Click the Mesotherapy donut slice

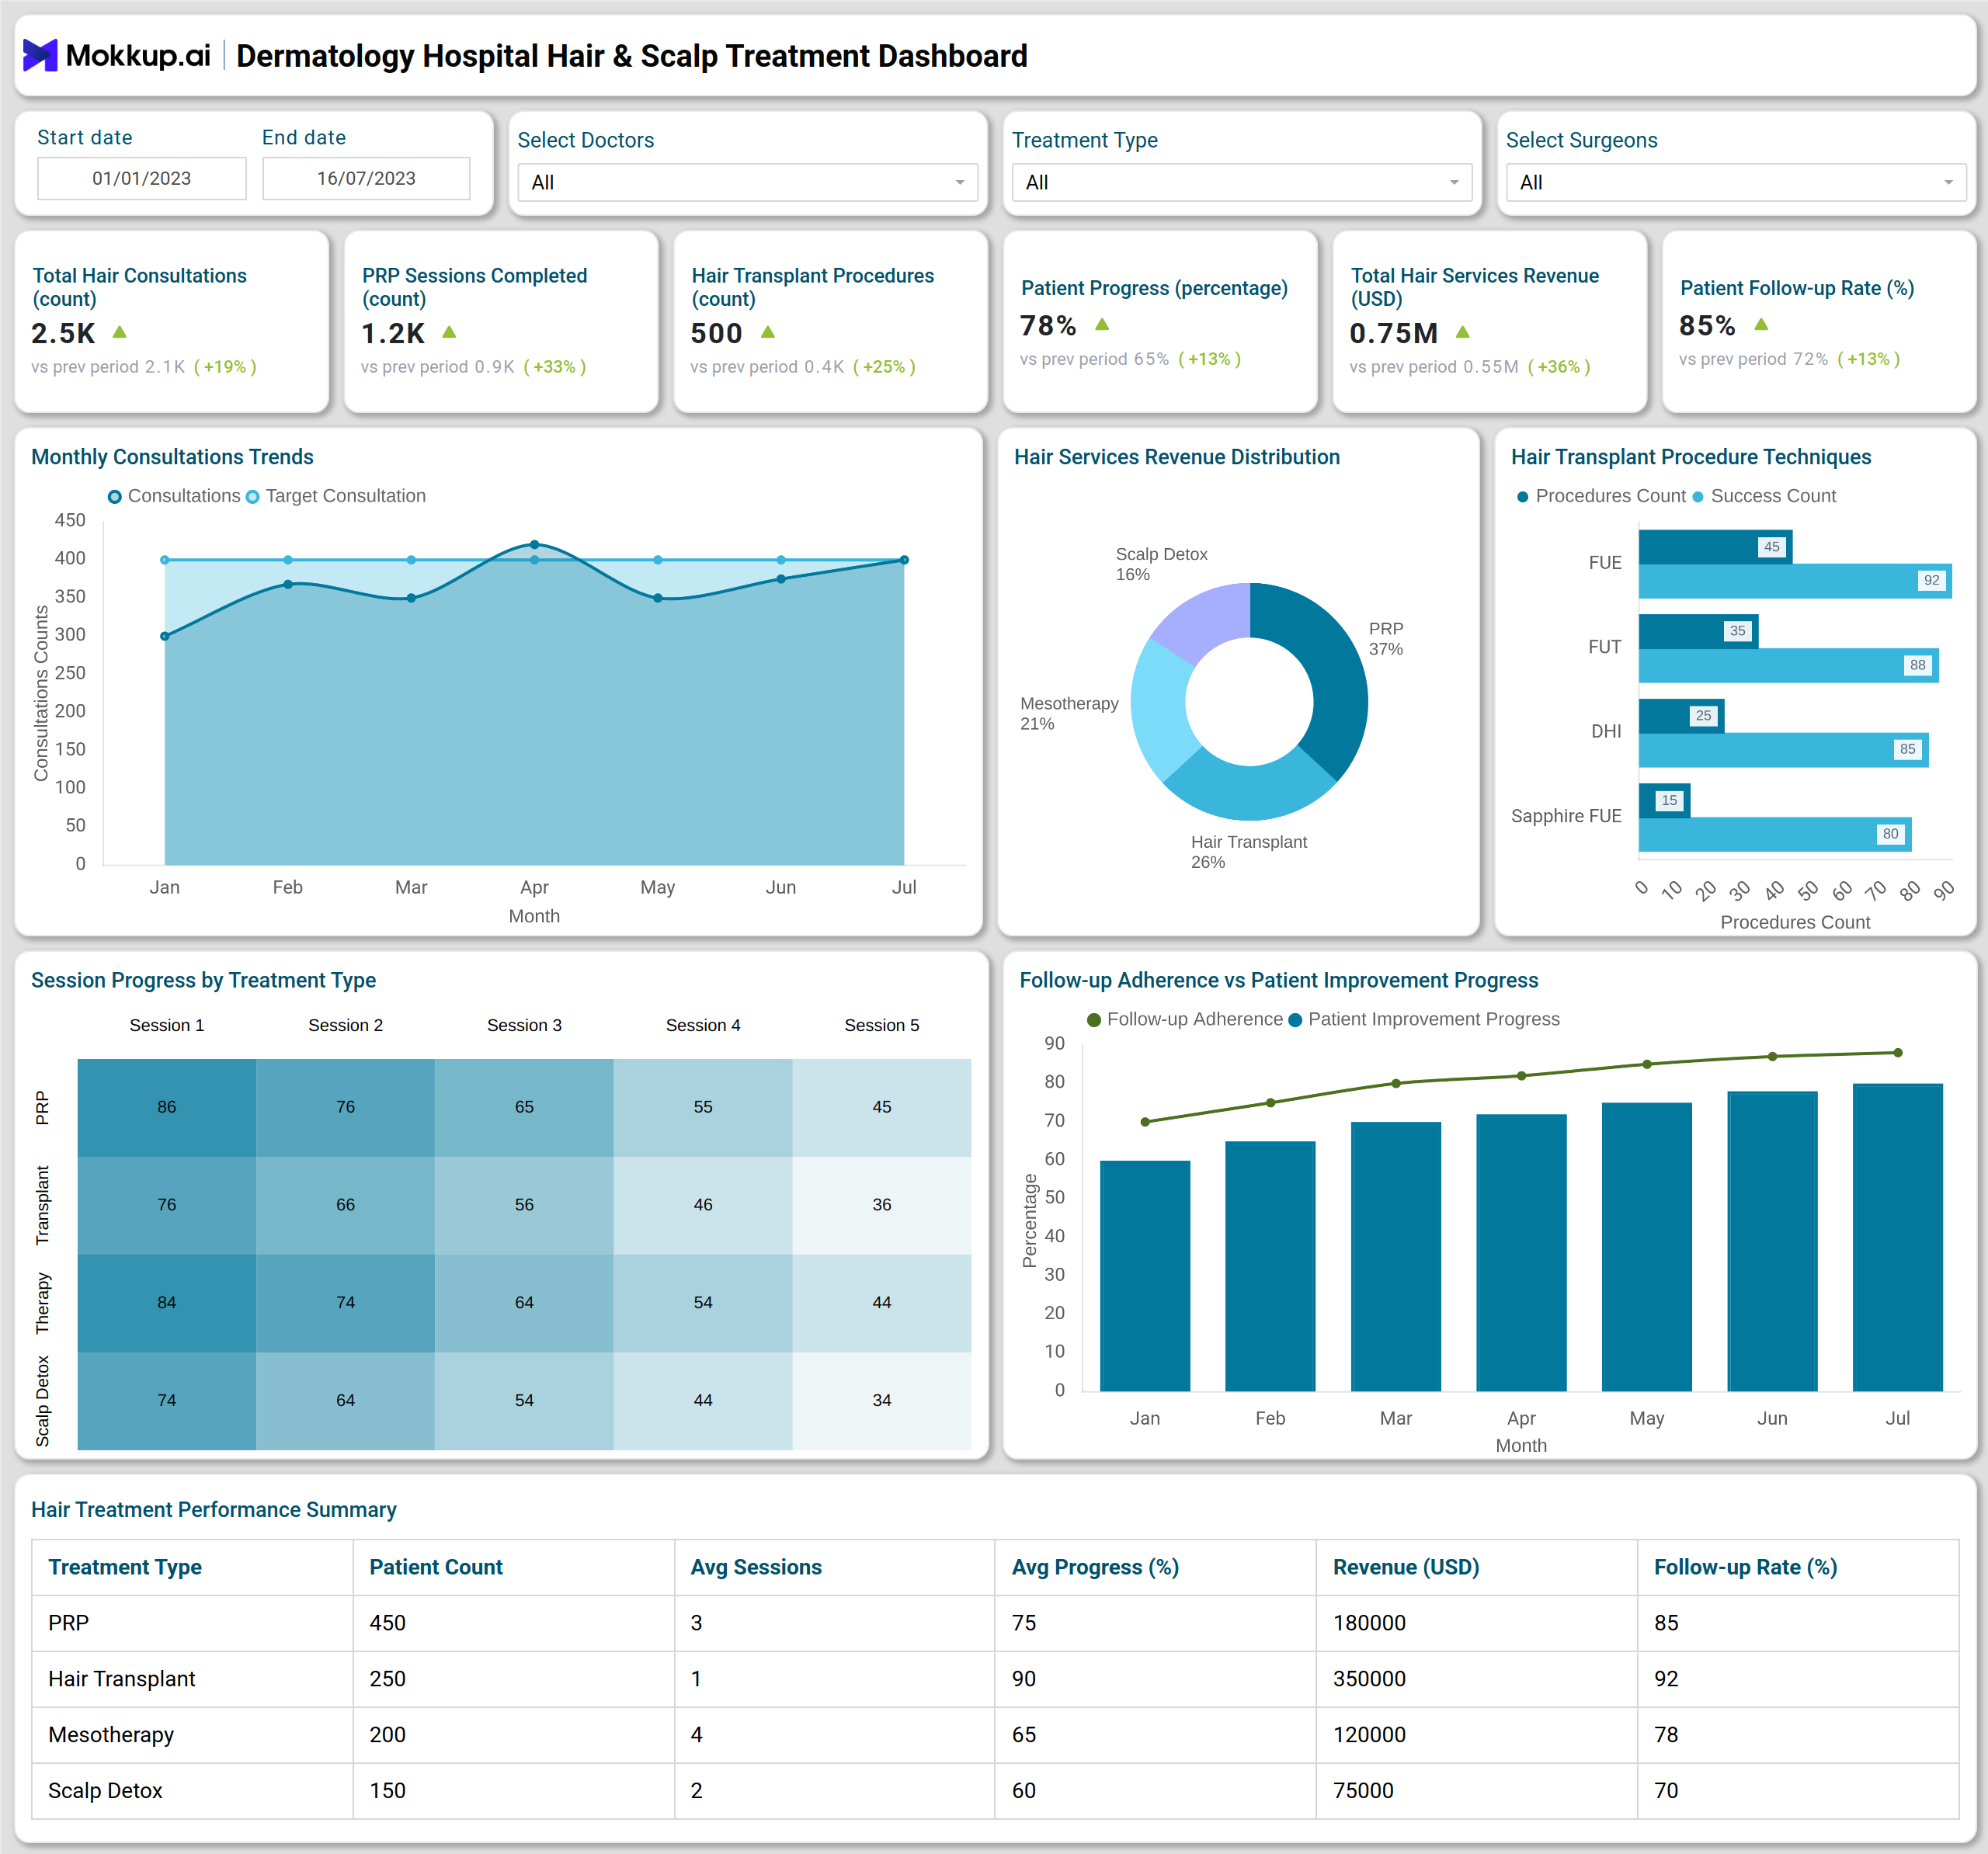click(x=1160, y=708)
